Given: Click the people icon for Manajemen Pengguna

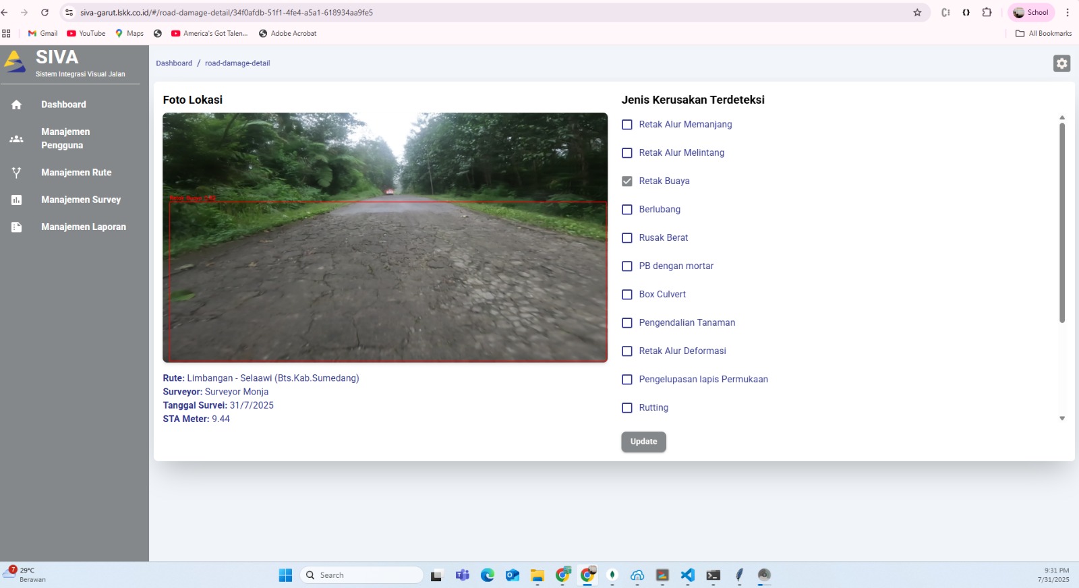Looking at the screenshot, I should [17, 139].
